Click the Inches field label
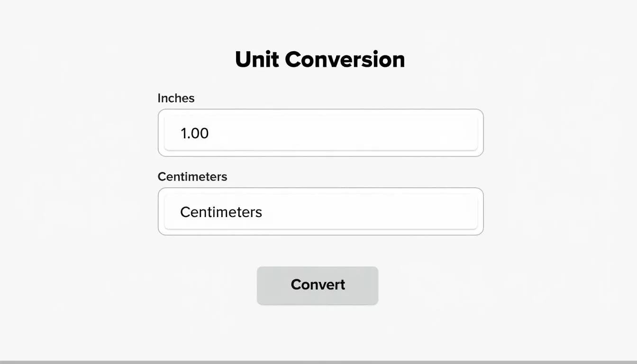 pos(176,98)
